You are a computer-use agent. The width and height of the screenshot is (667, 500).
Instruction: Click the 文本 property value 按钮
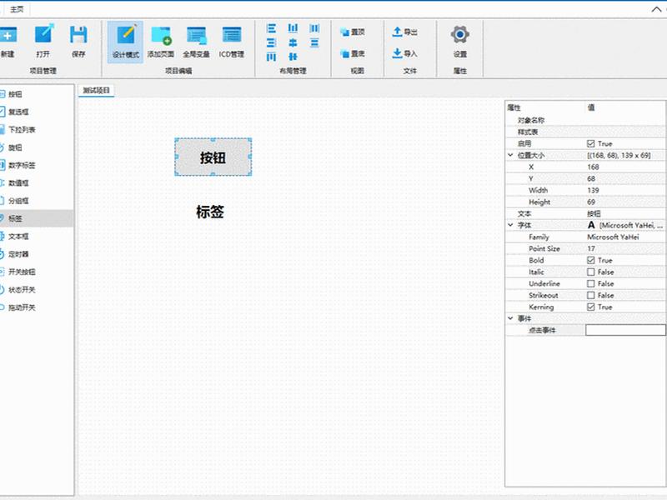coord(594,213)
